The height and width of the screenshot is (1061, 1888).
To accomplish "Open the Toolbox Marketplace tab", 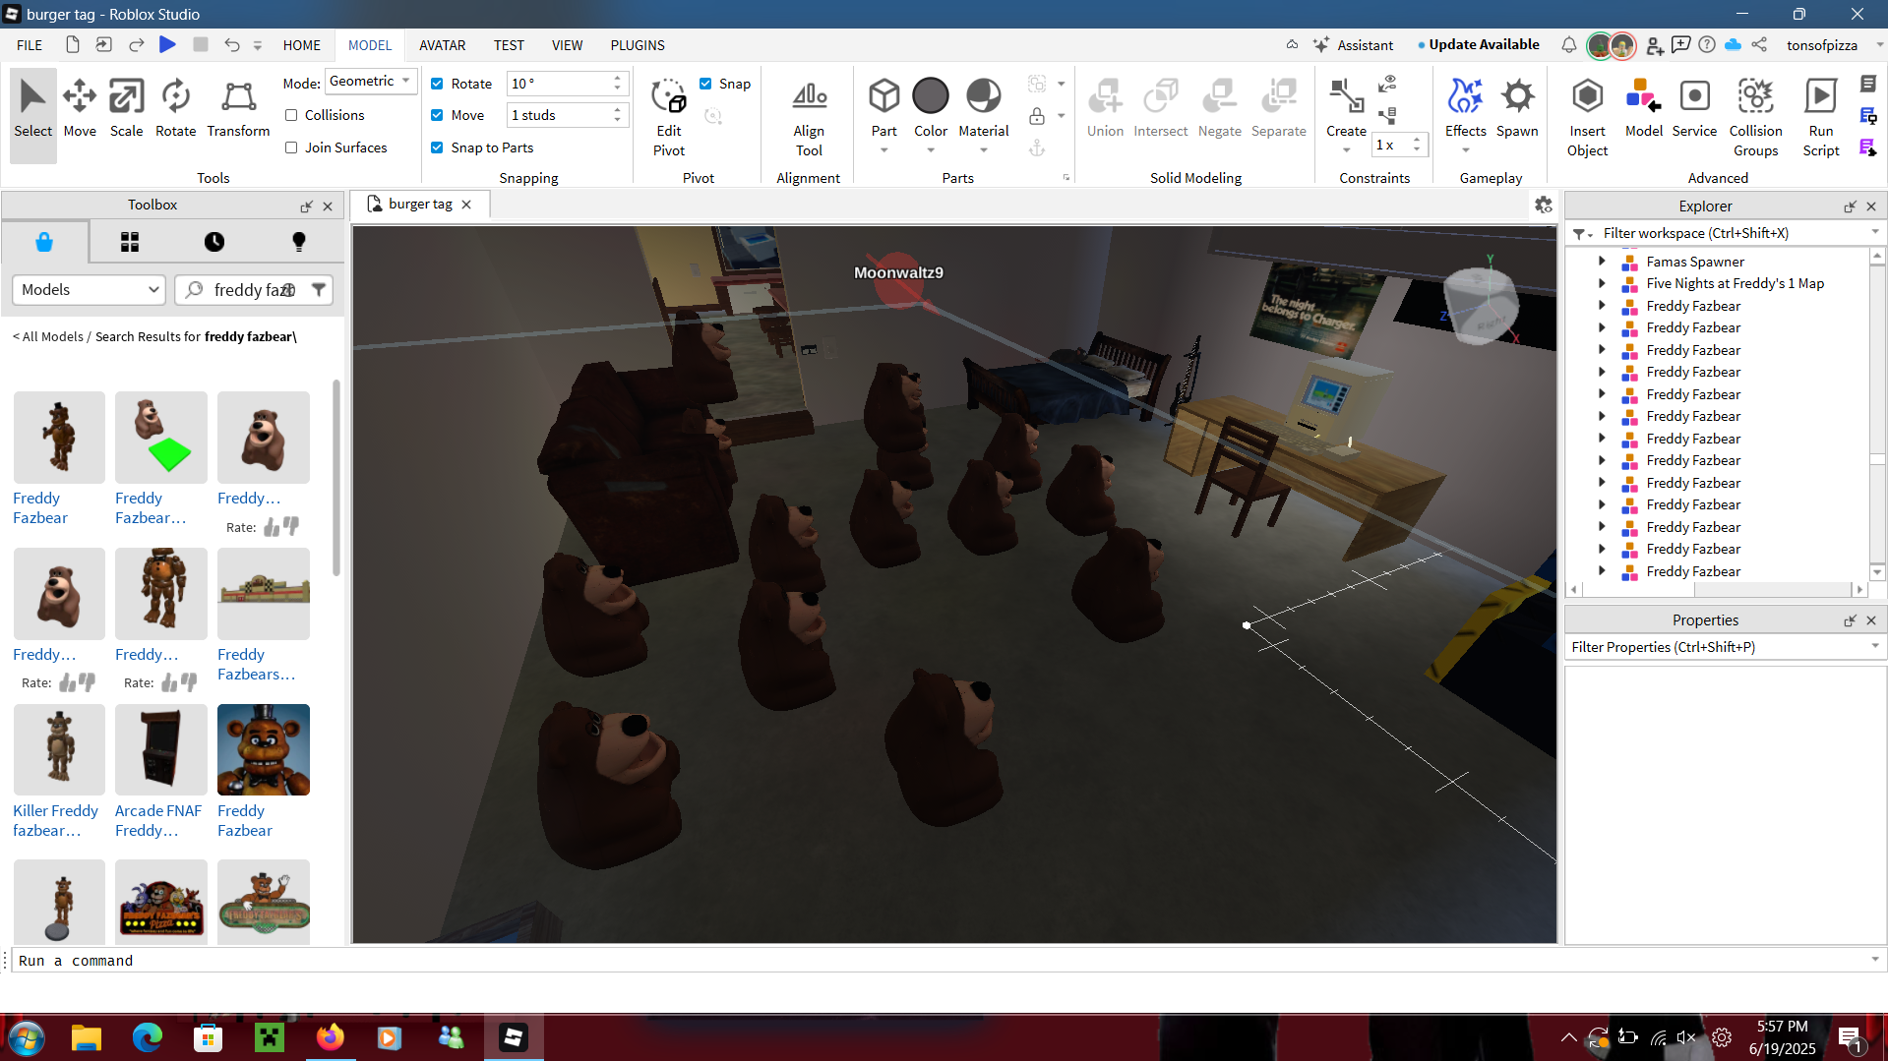I will click(44, 242).
